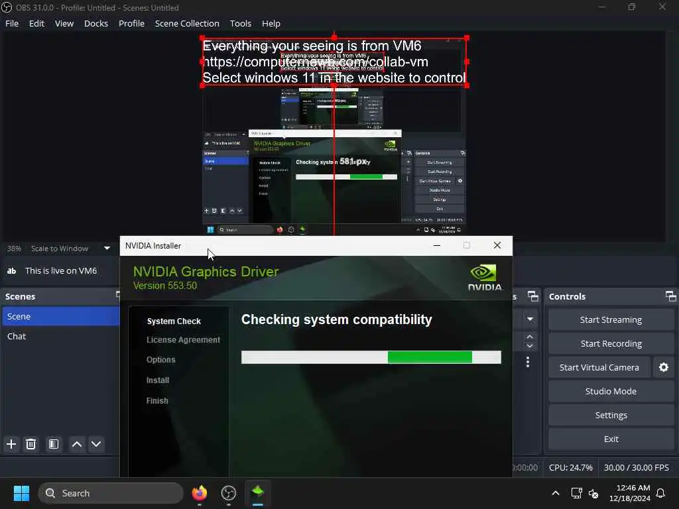Click the 38% zoom level label
Image resolution: width=679 pixels, height=509 pixels.
pyautogui.click(x=14, y=249)
